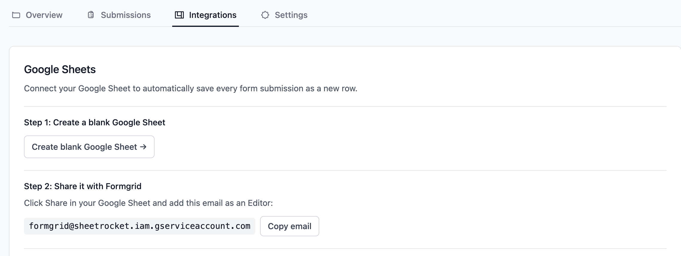
Task: Click the gear icon beside Settings
Action: [265, 15]
